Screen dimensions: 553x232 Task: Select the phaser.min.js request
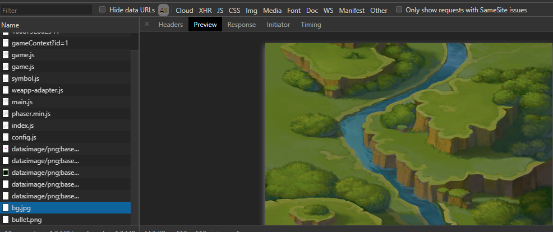tap(65, 114)
